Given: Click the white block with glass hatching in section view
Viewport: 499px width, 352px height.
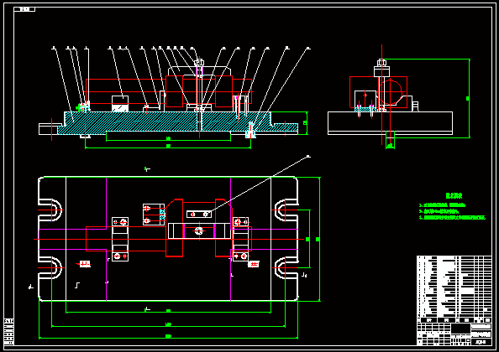Looking at the screenshot, I should 120,103.
